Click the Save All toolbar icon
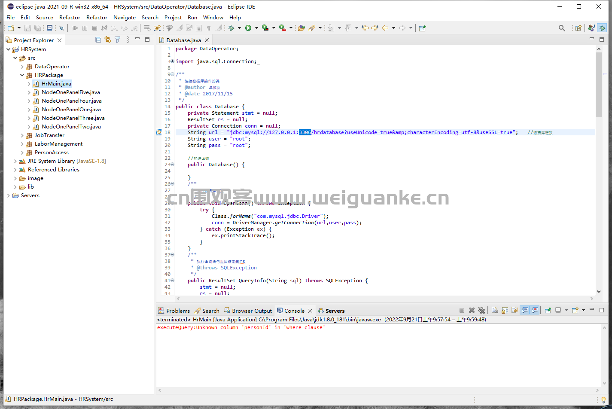The width and height of the screenshot is (612, 409). (37, 28)
